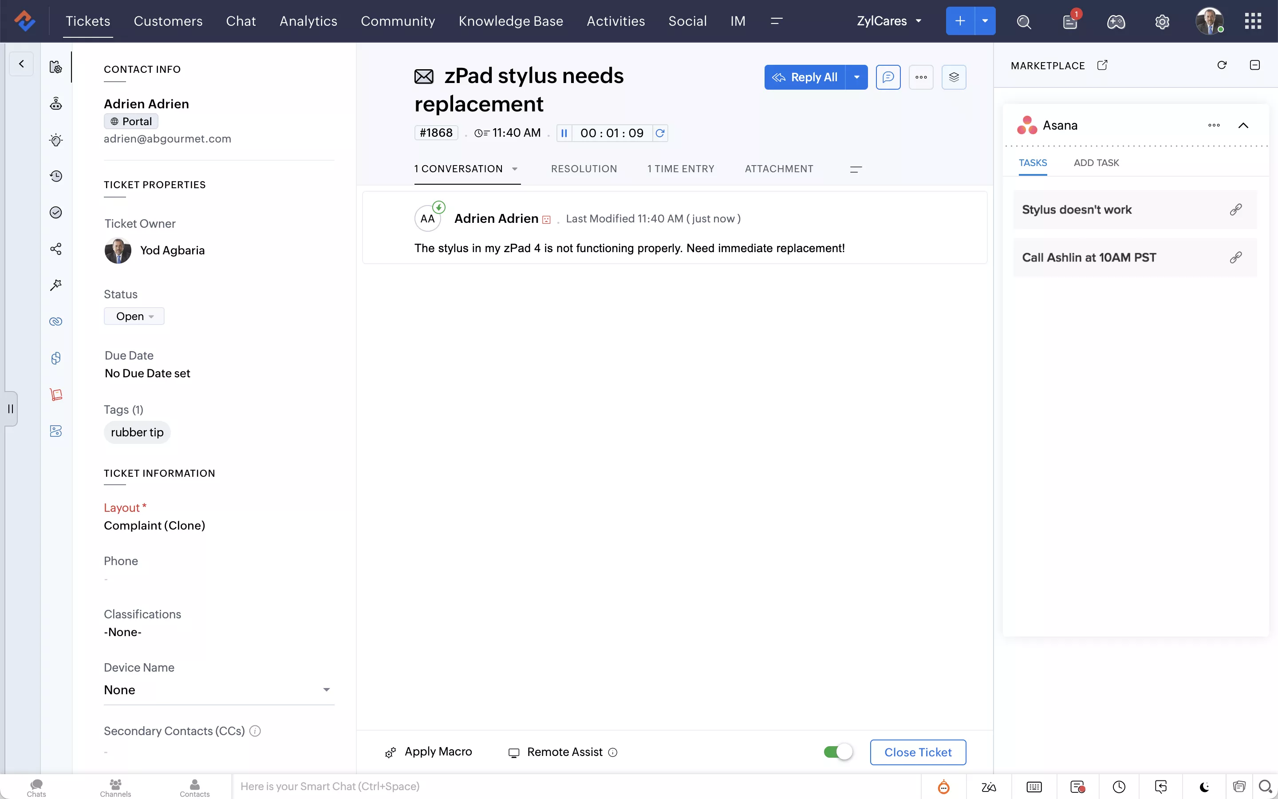The width and height of the screenshot is (1278, 799).
Task: Collapse the left panel with back arrow
Action: pos(22,64)
